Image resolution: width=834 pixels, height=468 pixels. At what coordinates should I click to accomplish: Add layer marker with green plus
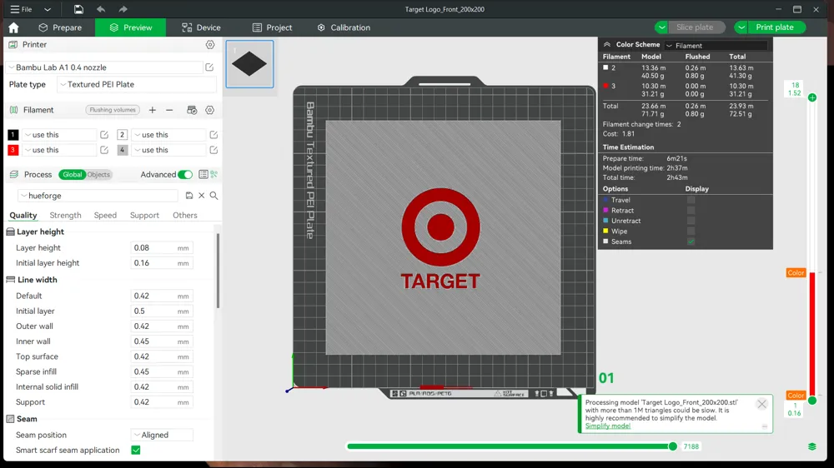click(812, 97)
